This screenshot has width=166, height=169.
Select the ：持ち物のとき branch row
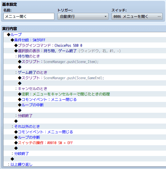[x=85, y=56]
